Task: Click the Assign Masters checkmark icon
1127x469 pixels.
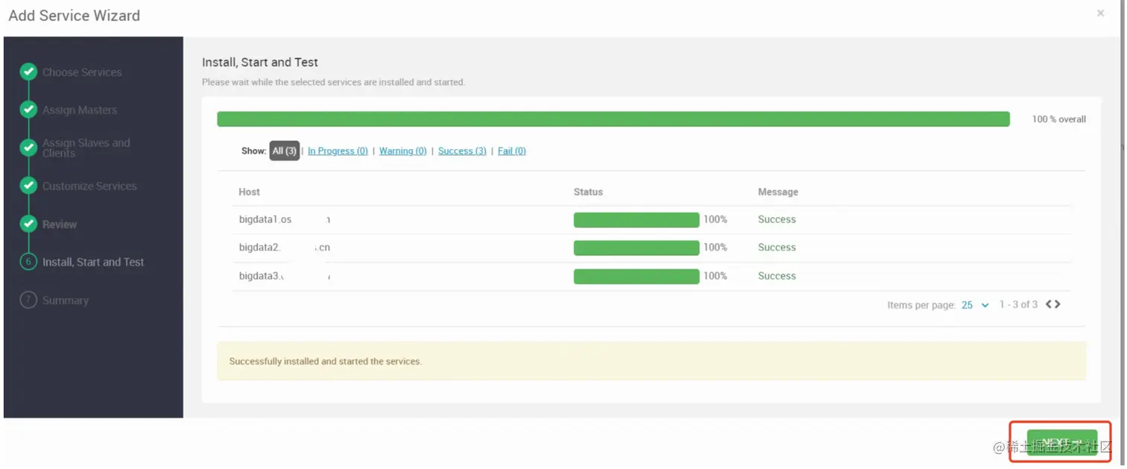Action: [28, 110]
